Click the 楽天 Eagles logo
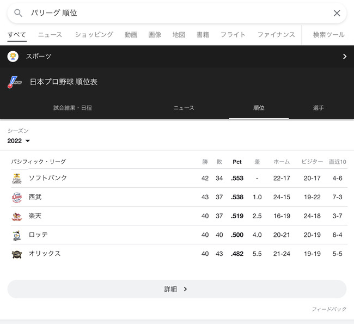The width and height of the screenshot is (354, 325). pos(17,217)
